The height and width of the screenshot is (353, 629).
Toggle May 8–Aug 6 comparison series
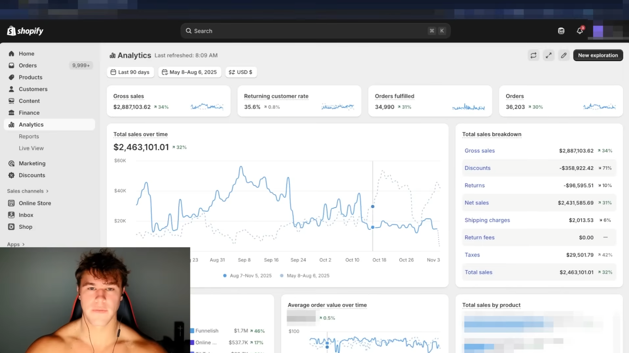[305, 276]
